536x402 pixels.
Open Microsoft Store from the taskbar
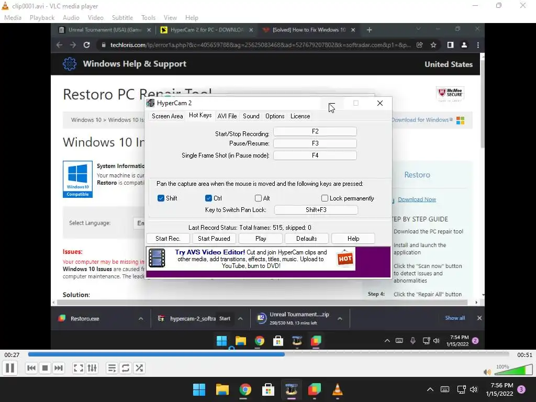pyautogui.click(x=268, y=389)
